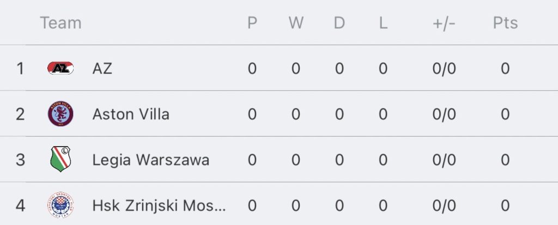Image resolution: width=558 pixels, height=225 pixels.
Task: Click the D column header
Action: (x=339, y=23)
